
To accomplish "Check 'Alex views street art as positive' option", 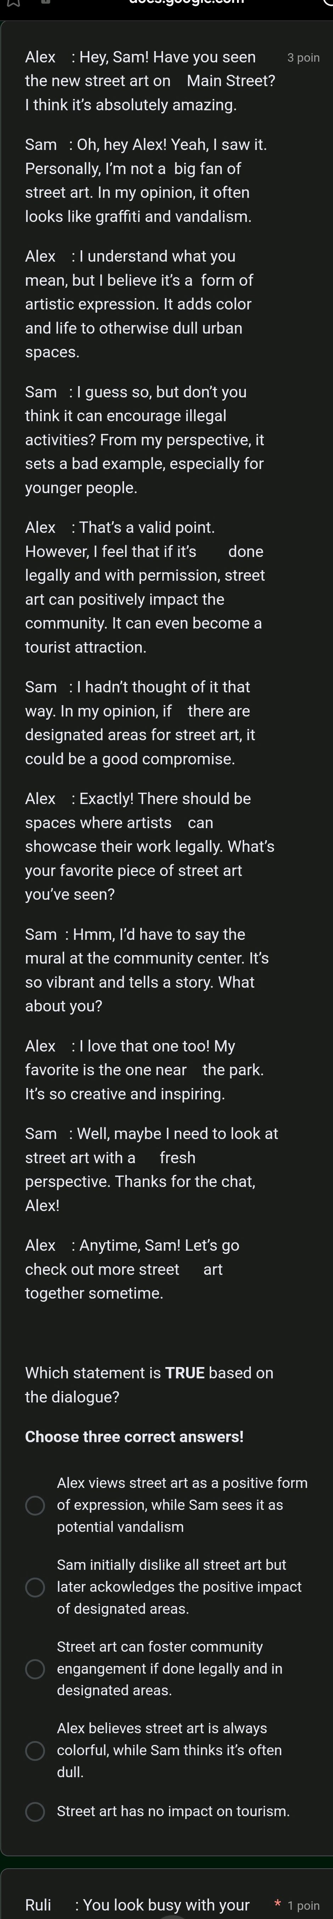I will point(35,1505).
